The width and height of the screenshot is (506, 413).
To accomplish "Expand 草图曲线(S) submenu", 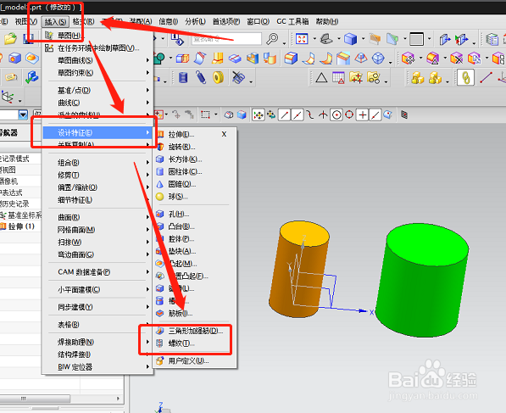I will click(x=97, y=60).
